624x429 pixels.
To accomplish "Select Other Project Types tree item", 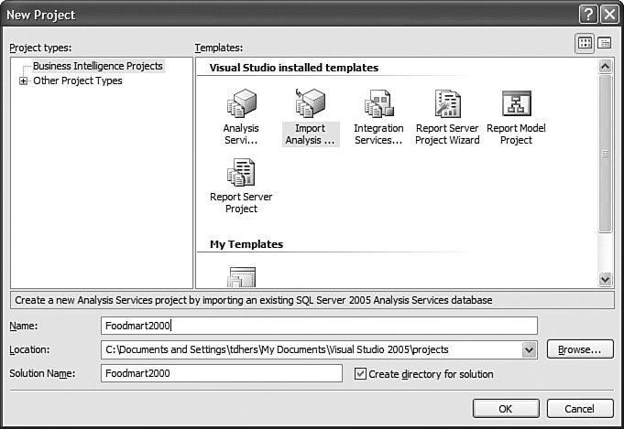I will click(x=78, y=80).
